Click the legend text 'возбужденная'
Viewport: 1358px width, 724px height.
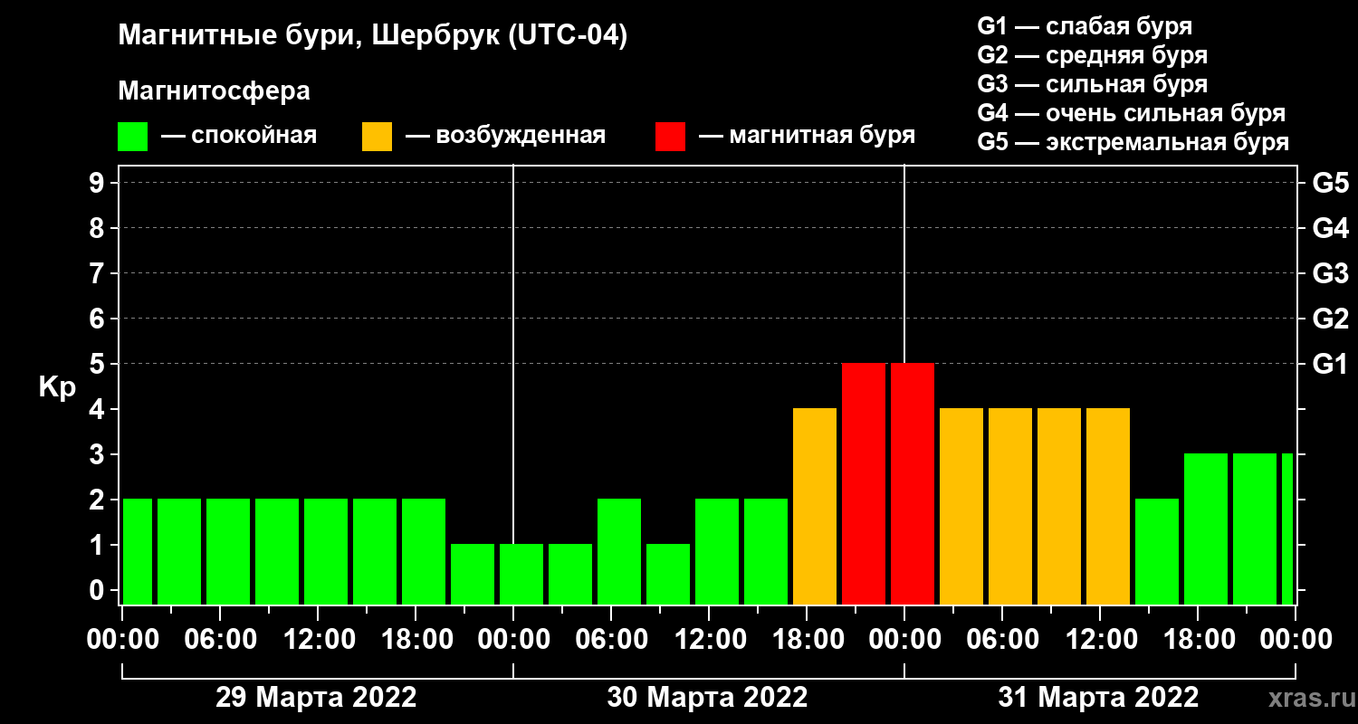[x=521, y=137]
